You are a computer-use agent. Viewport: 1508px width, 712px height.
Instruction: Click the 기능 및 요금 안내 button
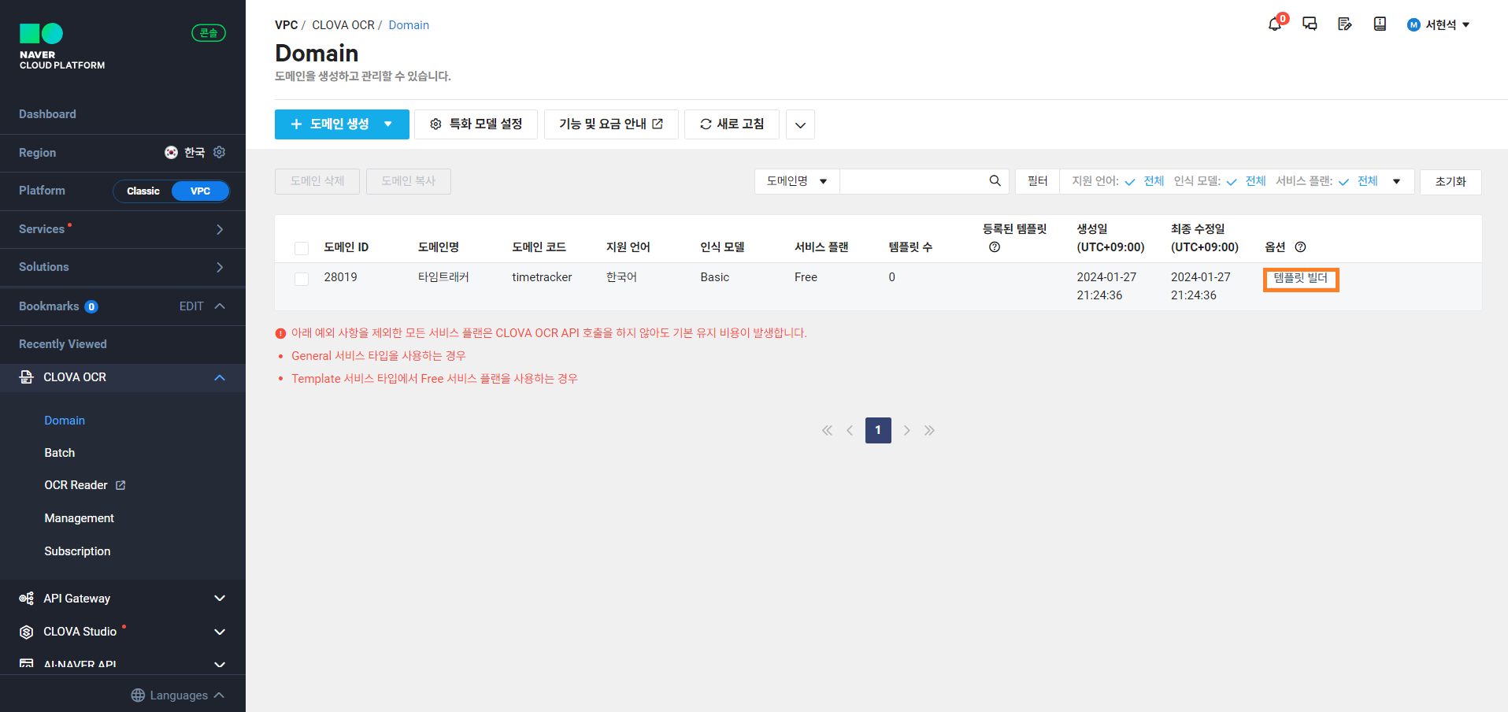pos(611,124)
